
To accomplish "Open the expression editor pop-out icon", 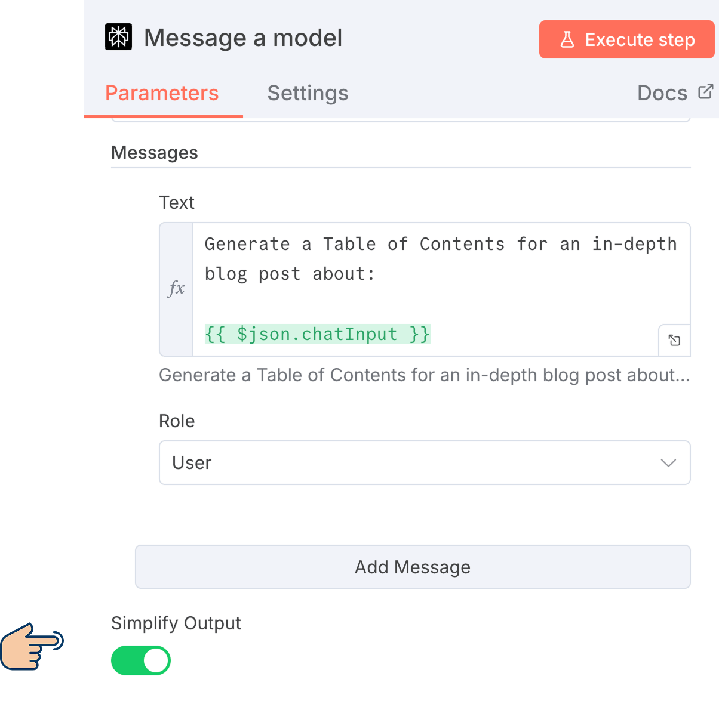I will point(674,340).
